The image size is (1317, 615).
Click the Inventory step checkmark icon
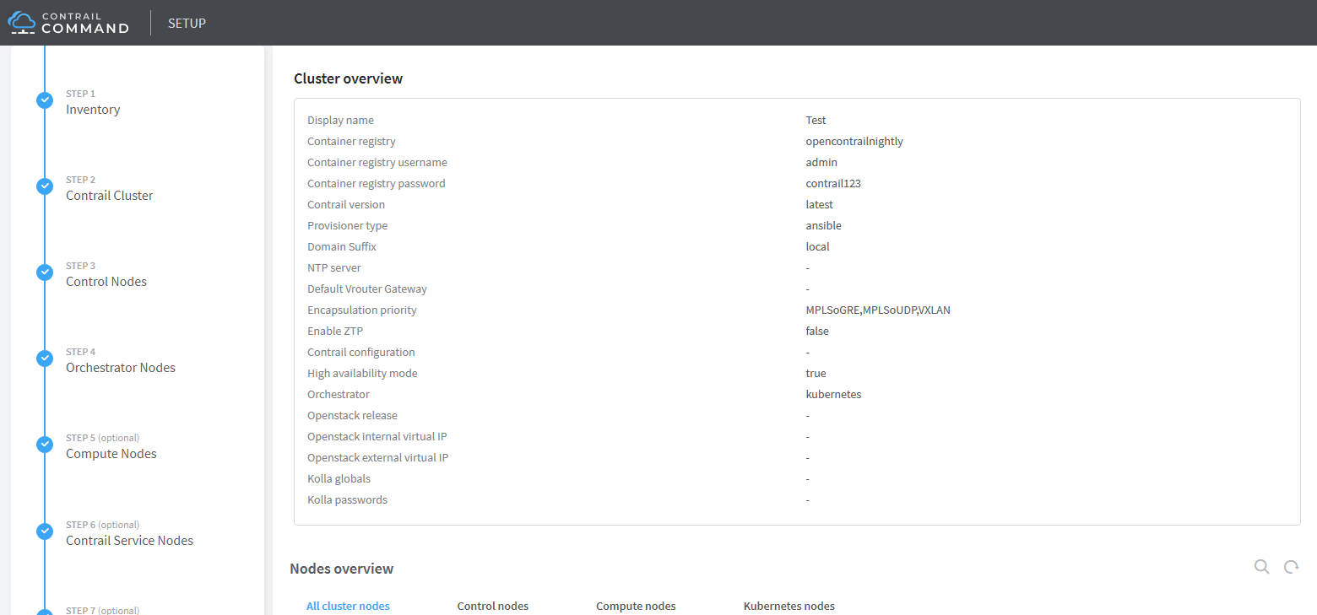point(45,100)
